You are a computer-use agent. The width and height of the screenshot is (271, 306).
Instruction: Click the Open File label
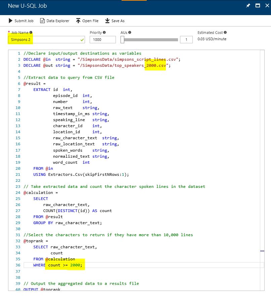point(90,21)
